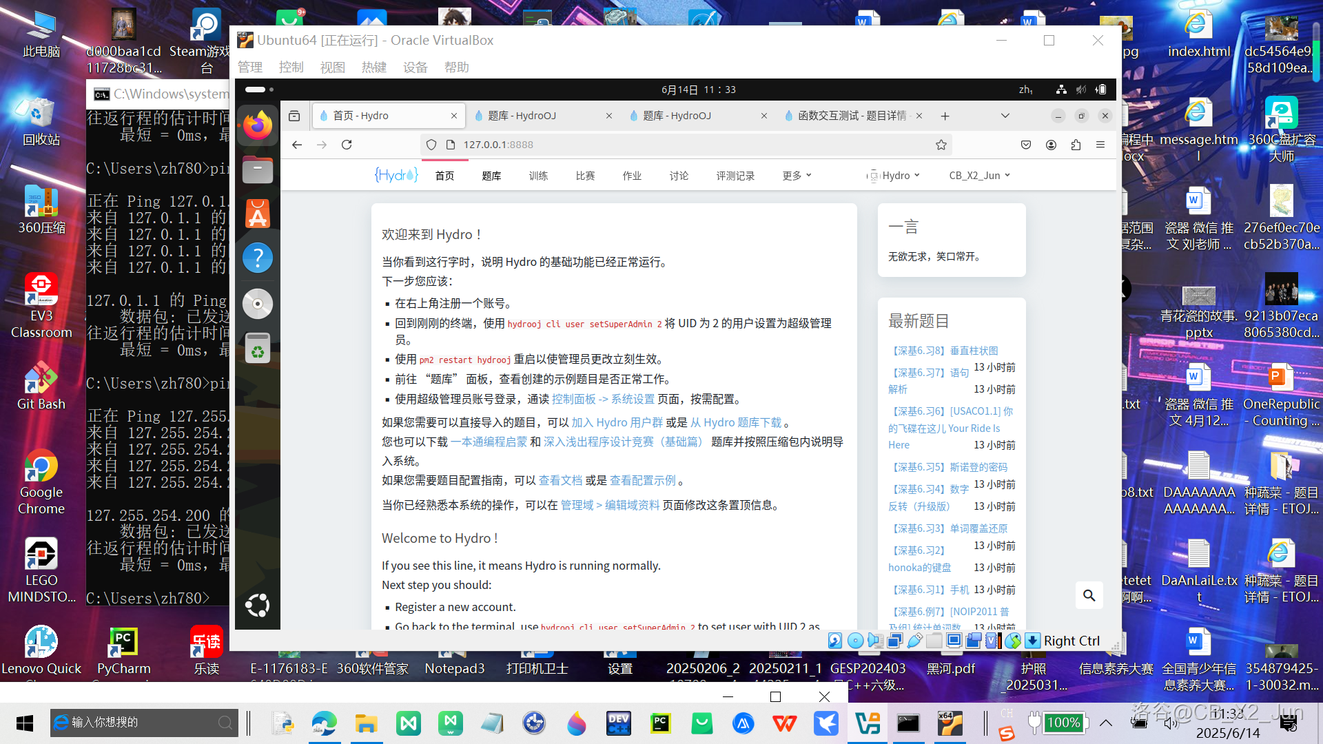The width and height of the screenshot is (1323, 744).
Task: Bookmark this page with star icon
Action: pos(941,145)
